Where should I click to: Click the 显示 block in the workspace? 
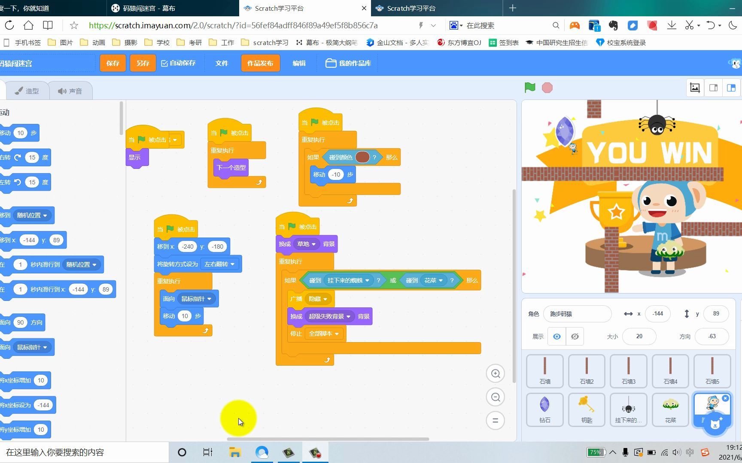pyautogui.click(x=137, y=157)
